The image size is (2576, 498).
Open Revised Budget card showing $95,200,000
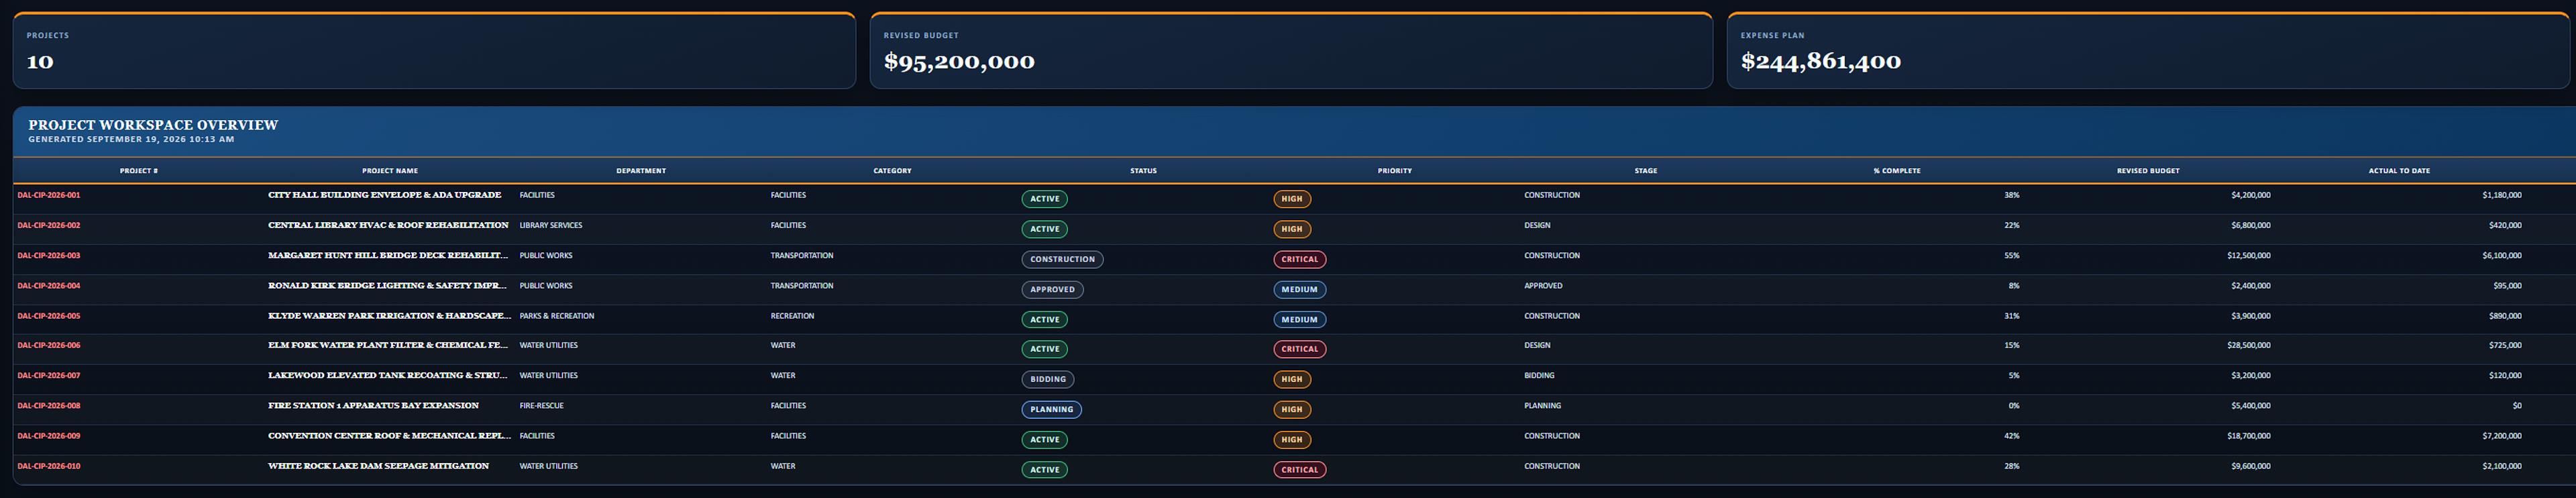[x=1291, y=50]
